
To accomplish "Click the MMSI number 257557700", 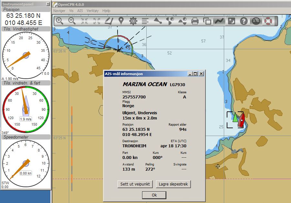I will (x=134, y=97).
